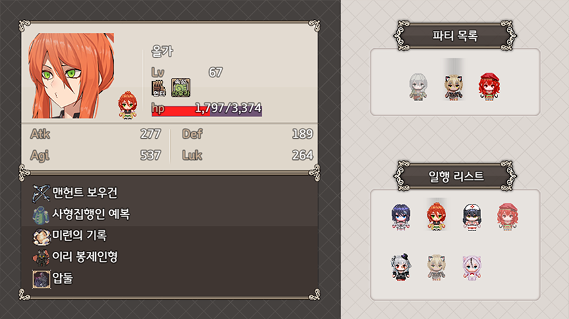The image size is (569, 319).
Task: Click 올가's large character portrait
Action: click(71, 76)
